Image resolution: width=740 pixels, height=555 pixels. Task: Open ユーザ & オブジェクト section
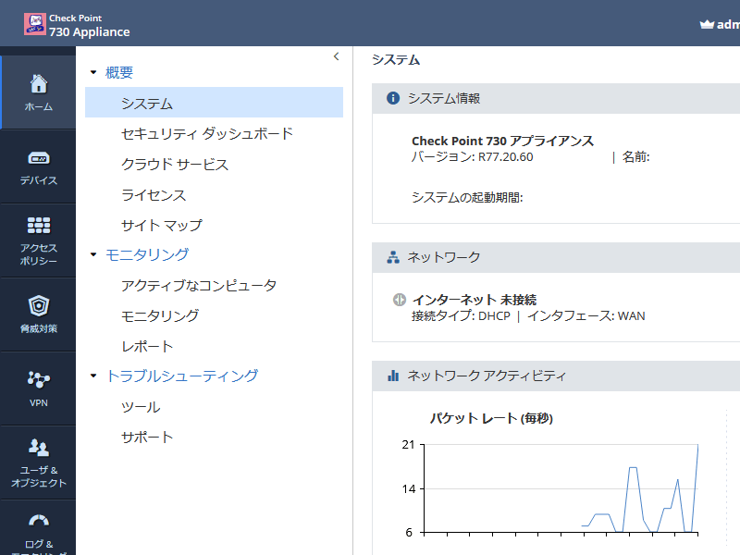click(x=39, y=462)
